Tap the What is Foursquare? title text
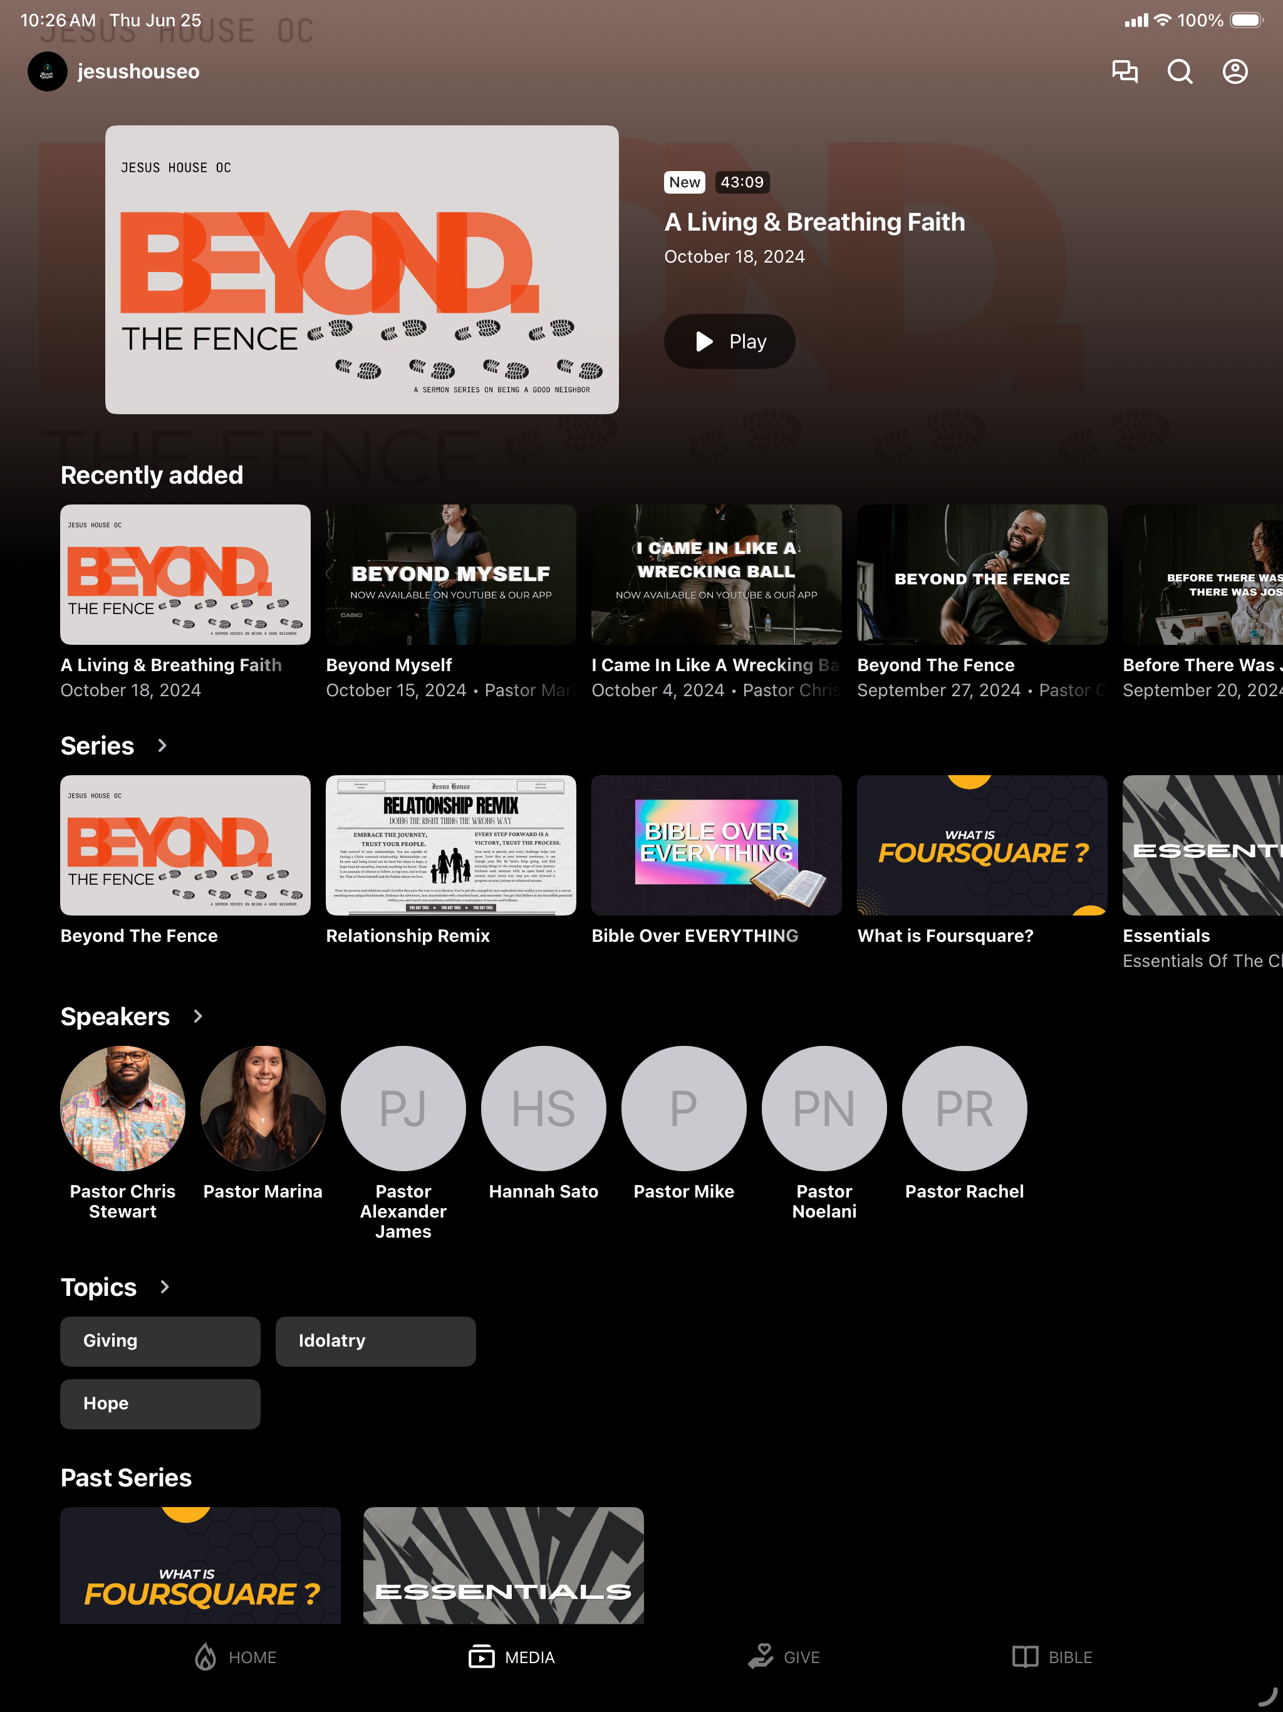The width and height of the screenshot is (1283, 1712). [x=945, y=936]
